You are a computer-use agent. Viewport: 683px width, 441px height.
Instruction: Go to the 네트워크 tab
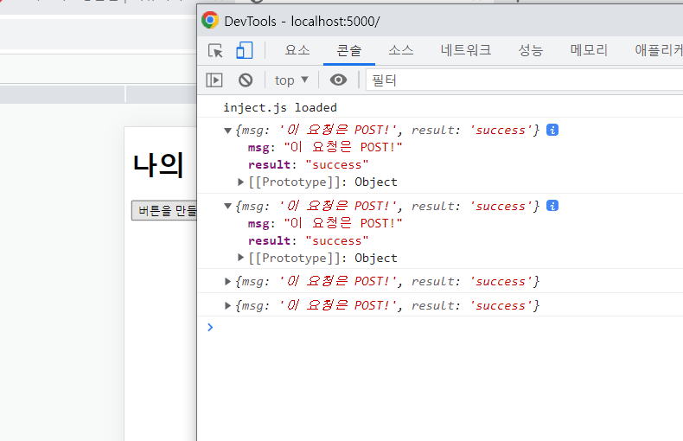click(466, 50)
